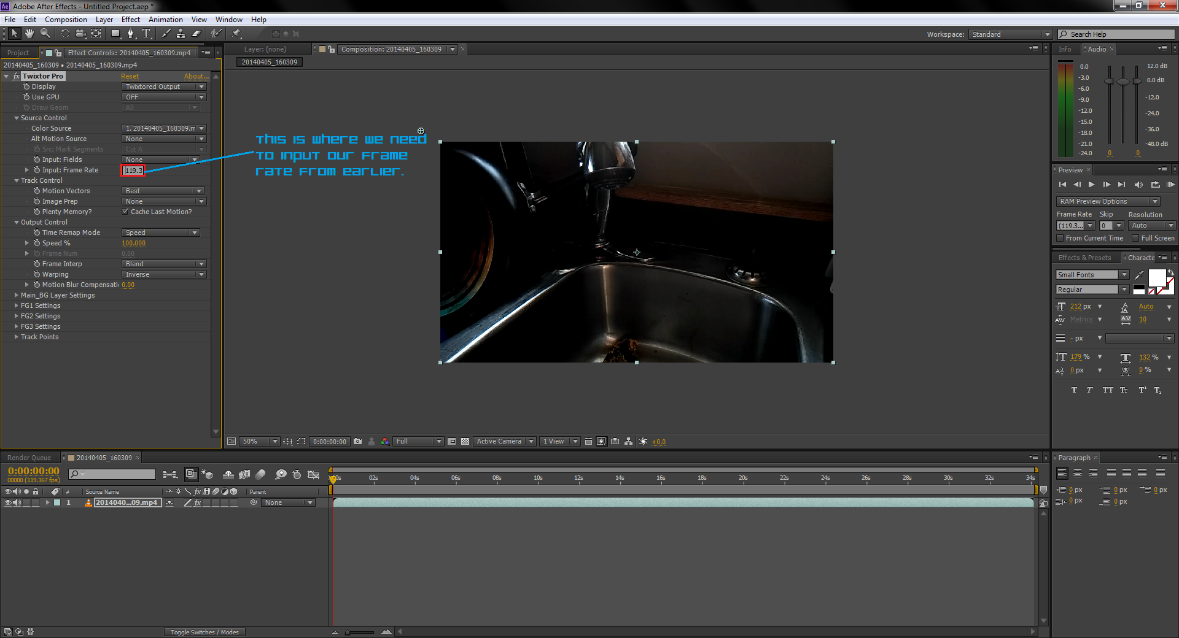Select the Selection arrow tool
This screenshot has height=638, width=1179.
[14, 33]
